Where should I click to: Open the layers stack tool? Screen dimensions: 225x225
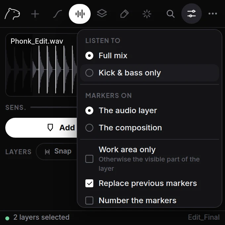pyautogui.click(x=102, y=14)
